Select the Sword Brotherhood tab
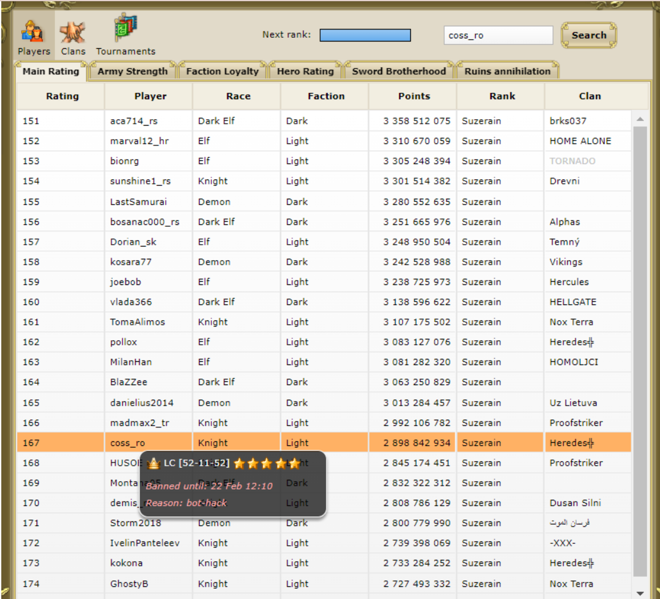This screenshot has height=599, width=660. (399, 71)
